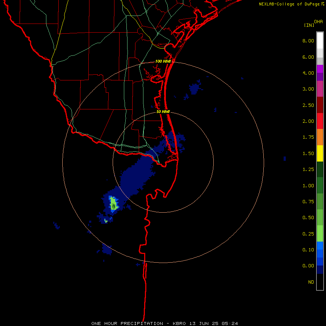Image resolution: width=326 pixels, height=326 pixels.
Task: Select the 2.00 legend value
Action: pos(308,121)
